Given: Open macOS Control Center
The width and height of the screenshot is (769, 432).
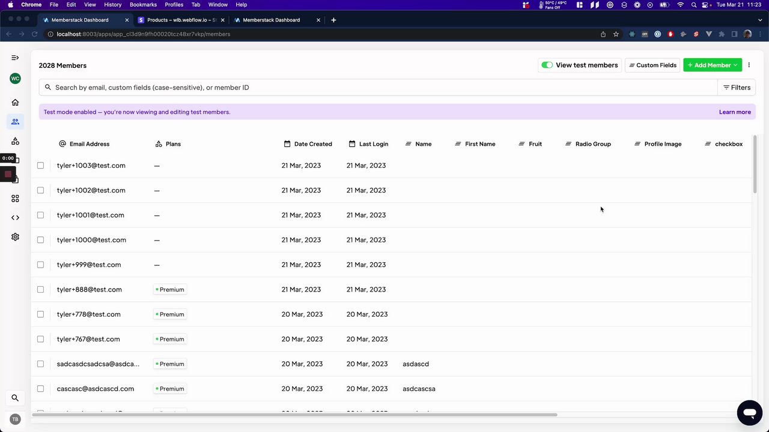Looking at the screenshot, I should point(706,5).
